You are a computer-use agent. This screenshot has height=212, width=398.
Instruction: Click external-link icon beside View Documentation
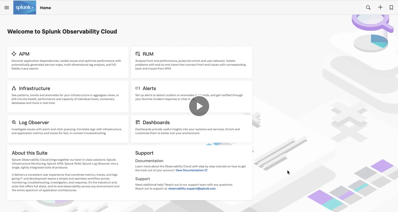point(206,170)
